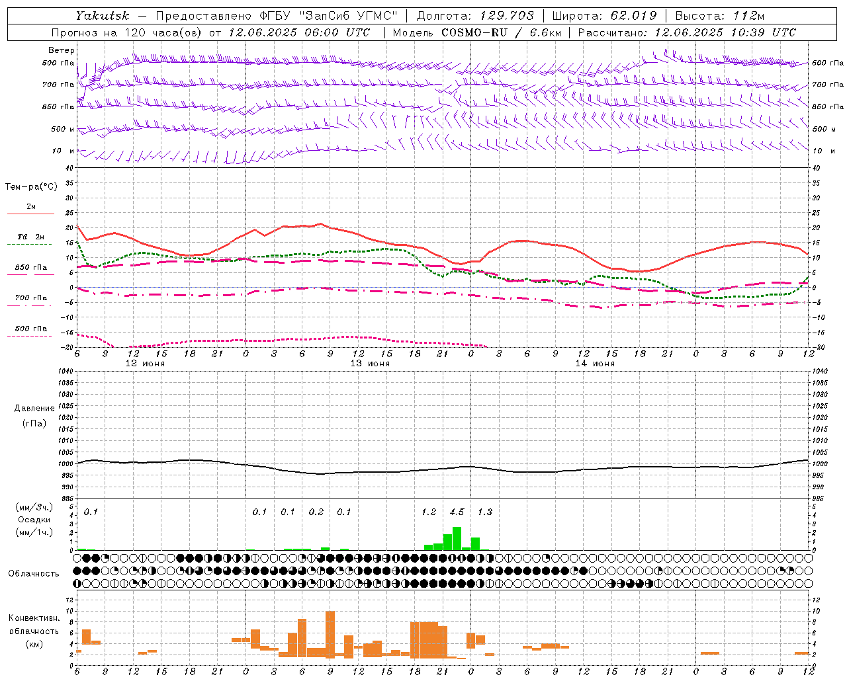Click the "0.2" precipitation amount value
Viewport: 847px width, 677px height.
(316, 512)
